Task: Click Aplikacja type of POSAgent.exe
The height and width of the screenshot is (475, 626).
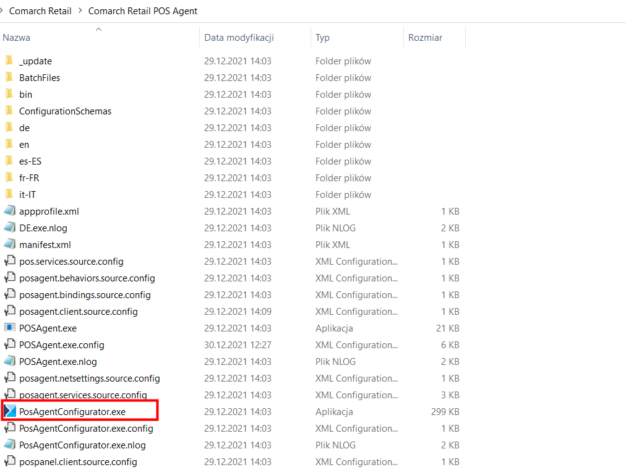Action: [x=334, y=328]
